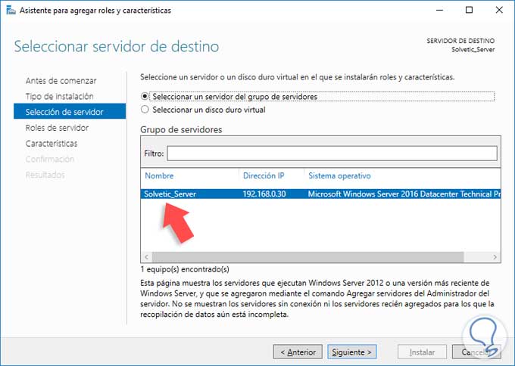Select the Solvetic_Server row name

(170, 194)
